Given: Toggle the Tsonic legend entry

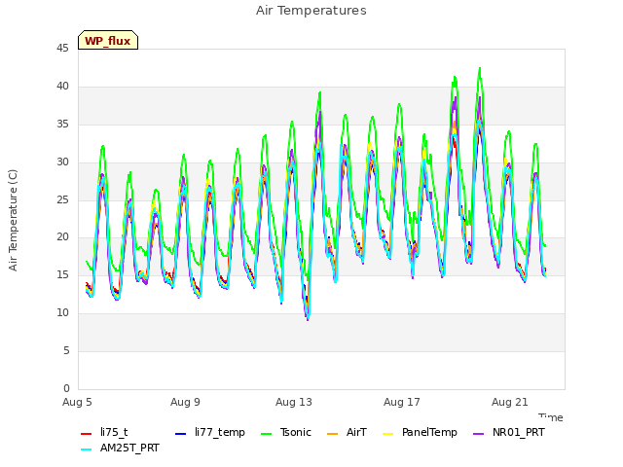Looking at the screenshot, I should coord(285,432).
